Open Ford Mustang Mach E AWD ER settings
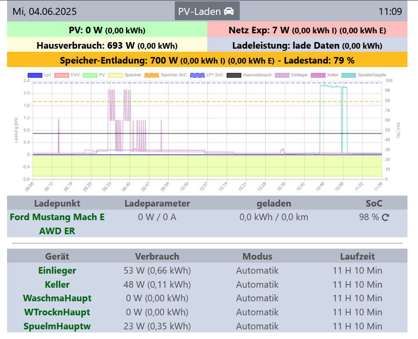The image size is (418, 339). tap(57, 224)
